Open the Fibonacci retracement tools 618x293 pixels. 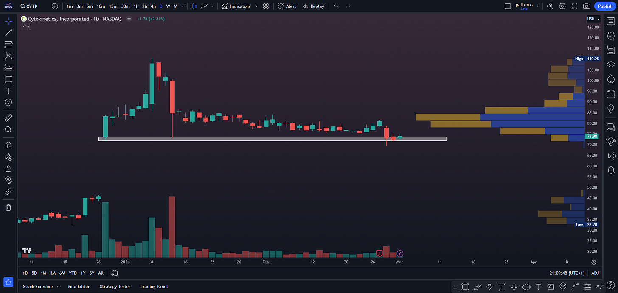click(x=8, y=44)
